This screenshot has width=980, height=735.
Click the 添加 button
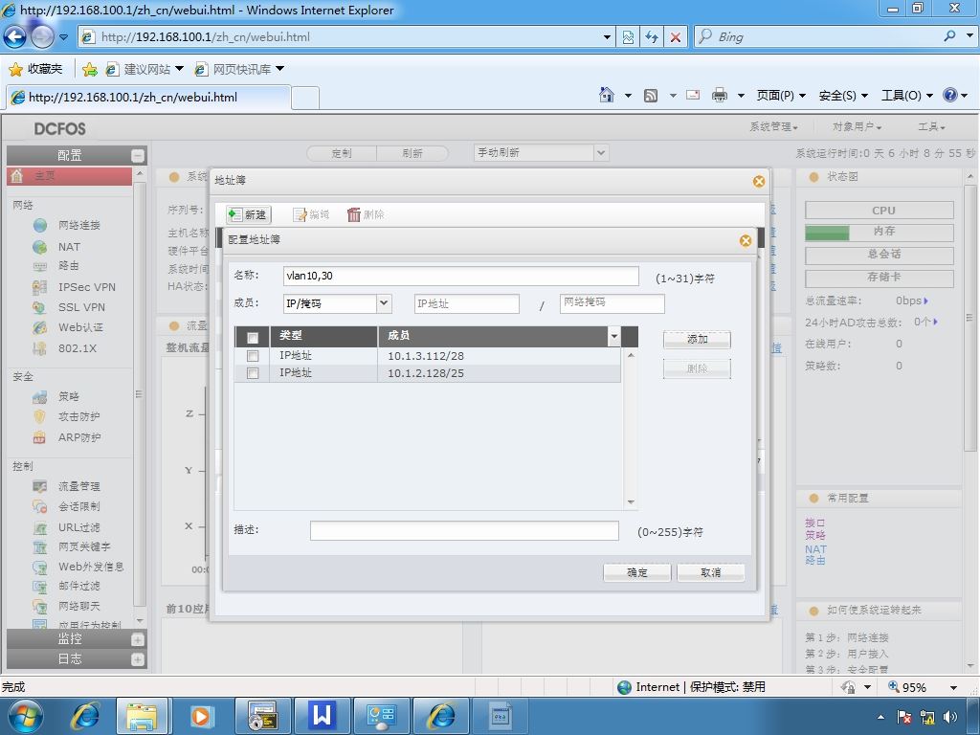click(x=697, y=340)
